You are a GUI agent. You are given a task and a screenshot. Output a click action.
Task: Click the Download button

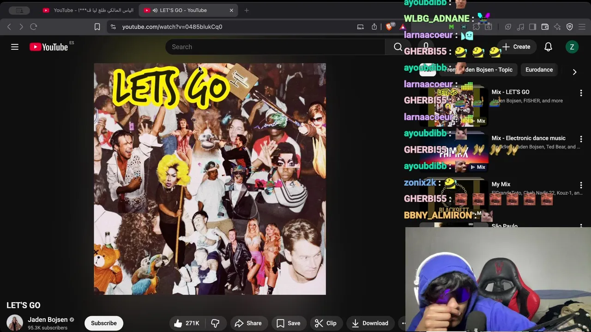point(370,323)
